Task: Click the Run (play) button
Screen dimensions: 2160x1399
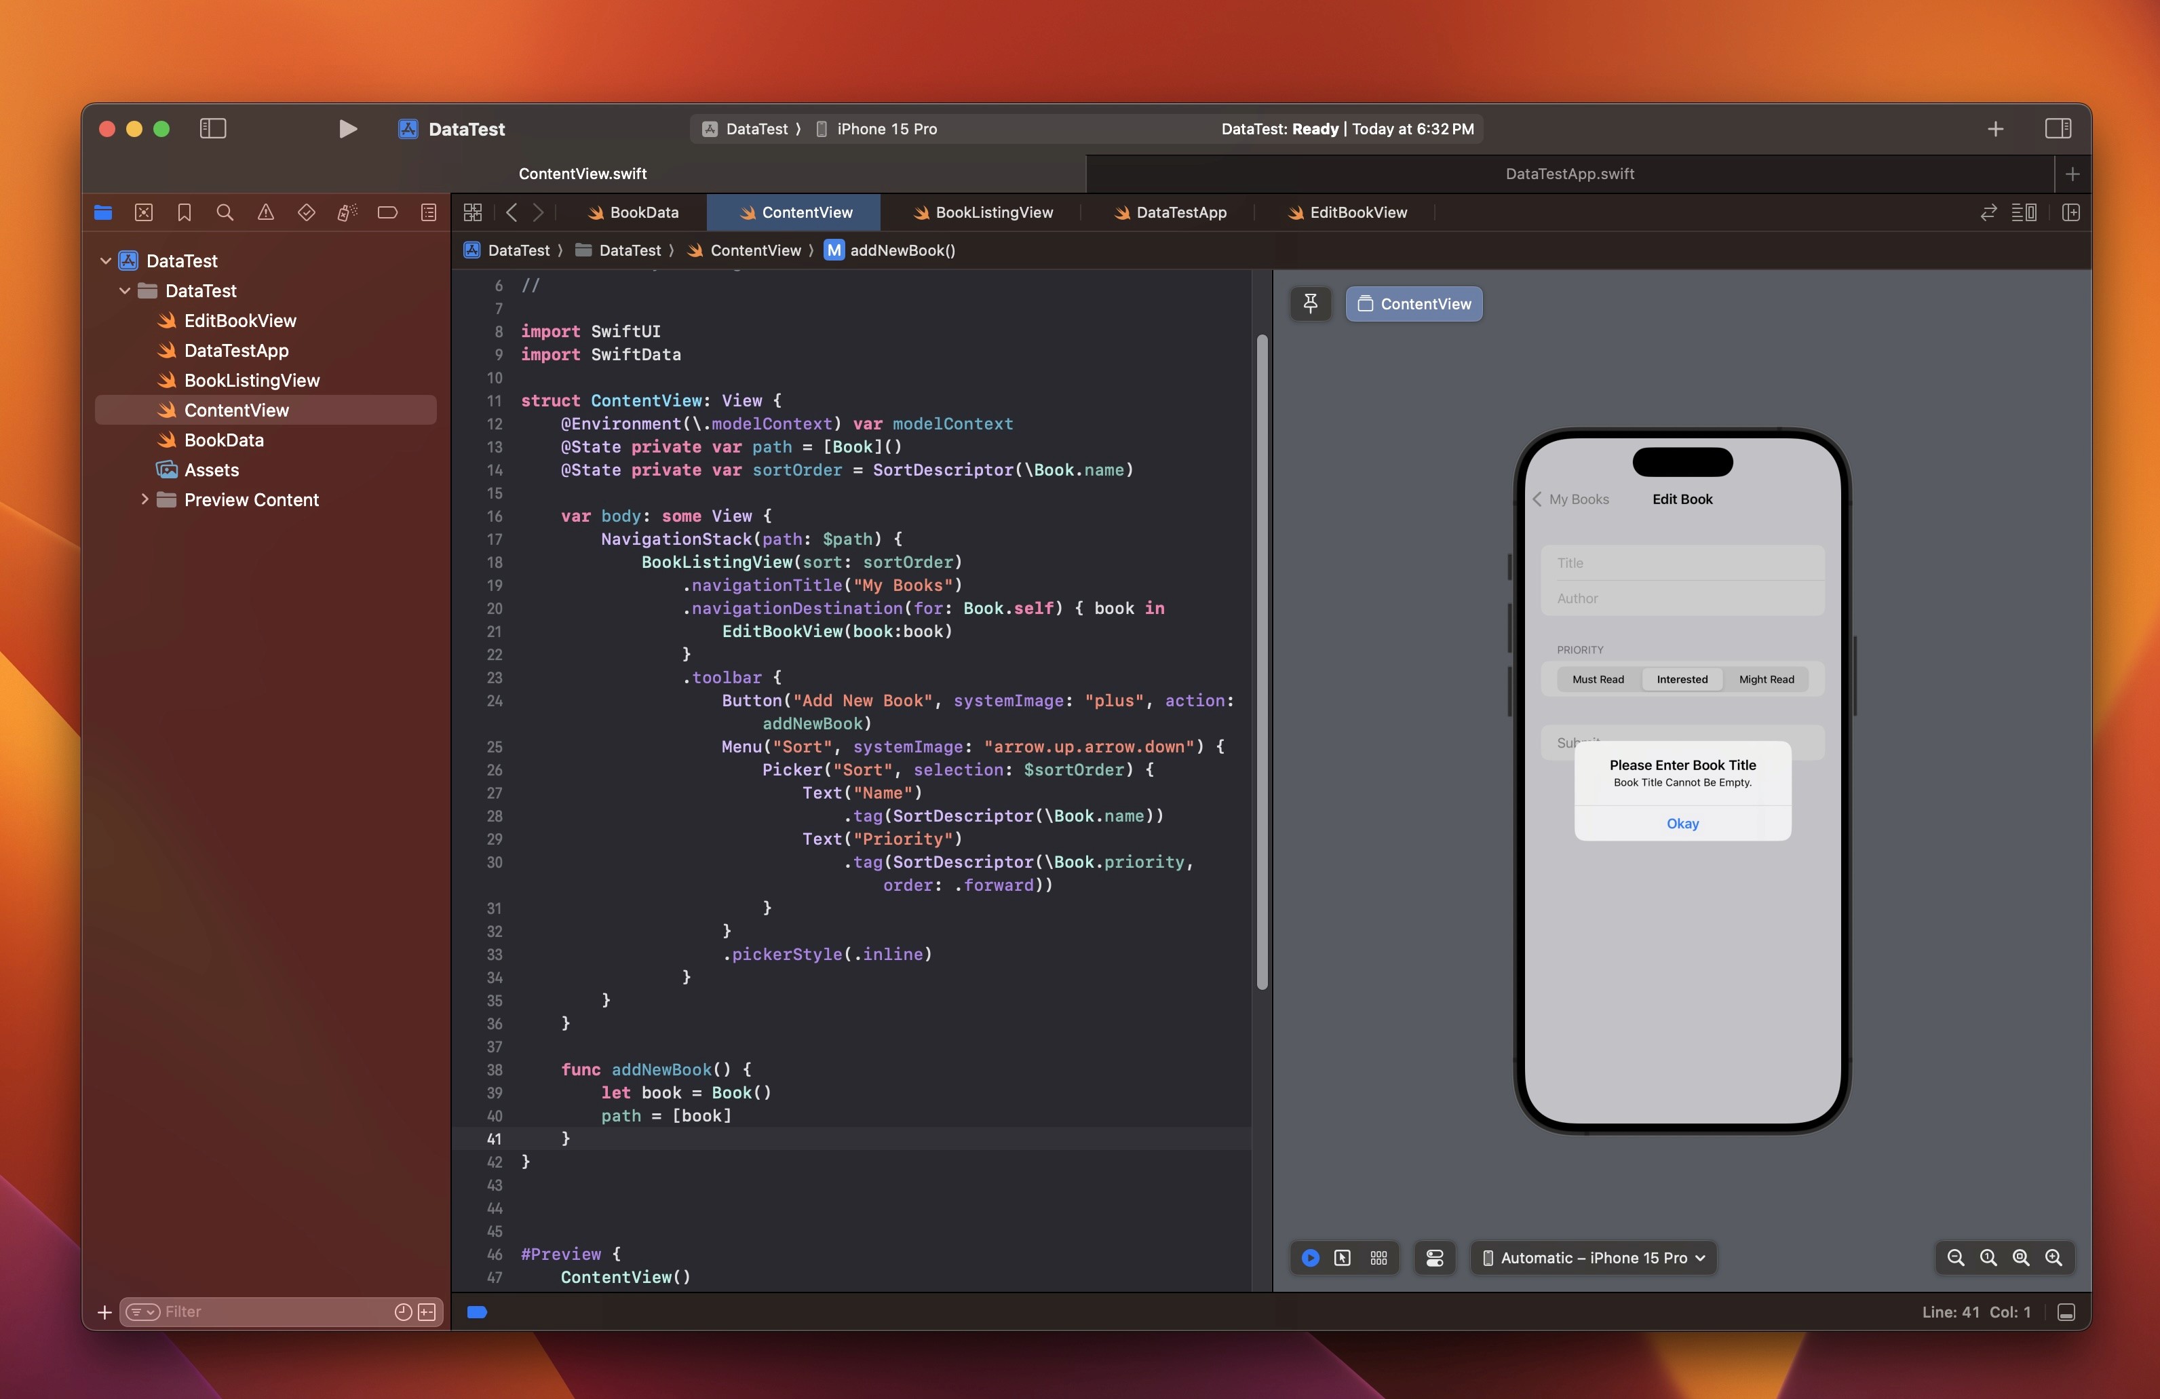Action: (x=347, y=129)
